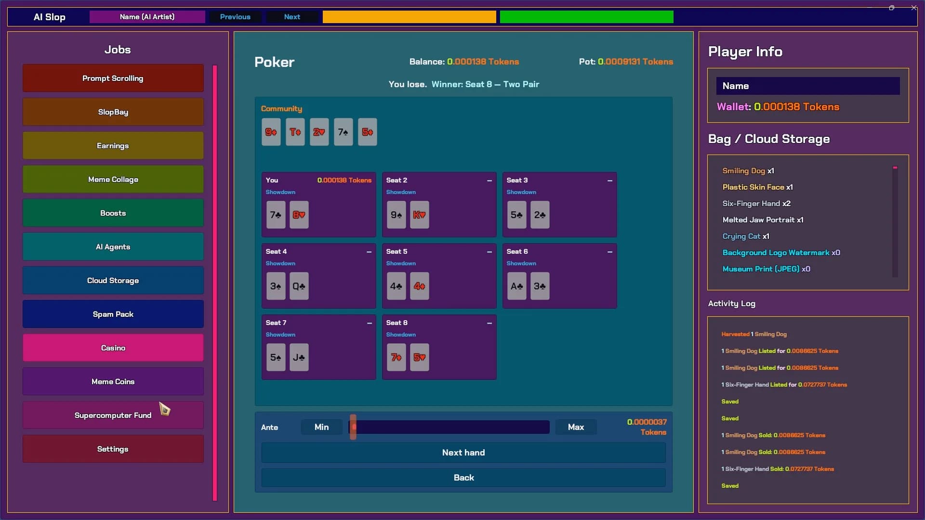
Task: Click Seat 3's 2 of clubs card
Action: (x=540, y=215)
